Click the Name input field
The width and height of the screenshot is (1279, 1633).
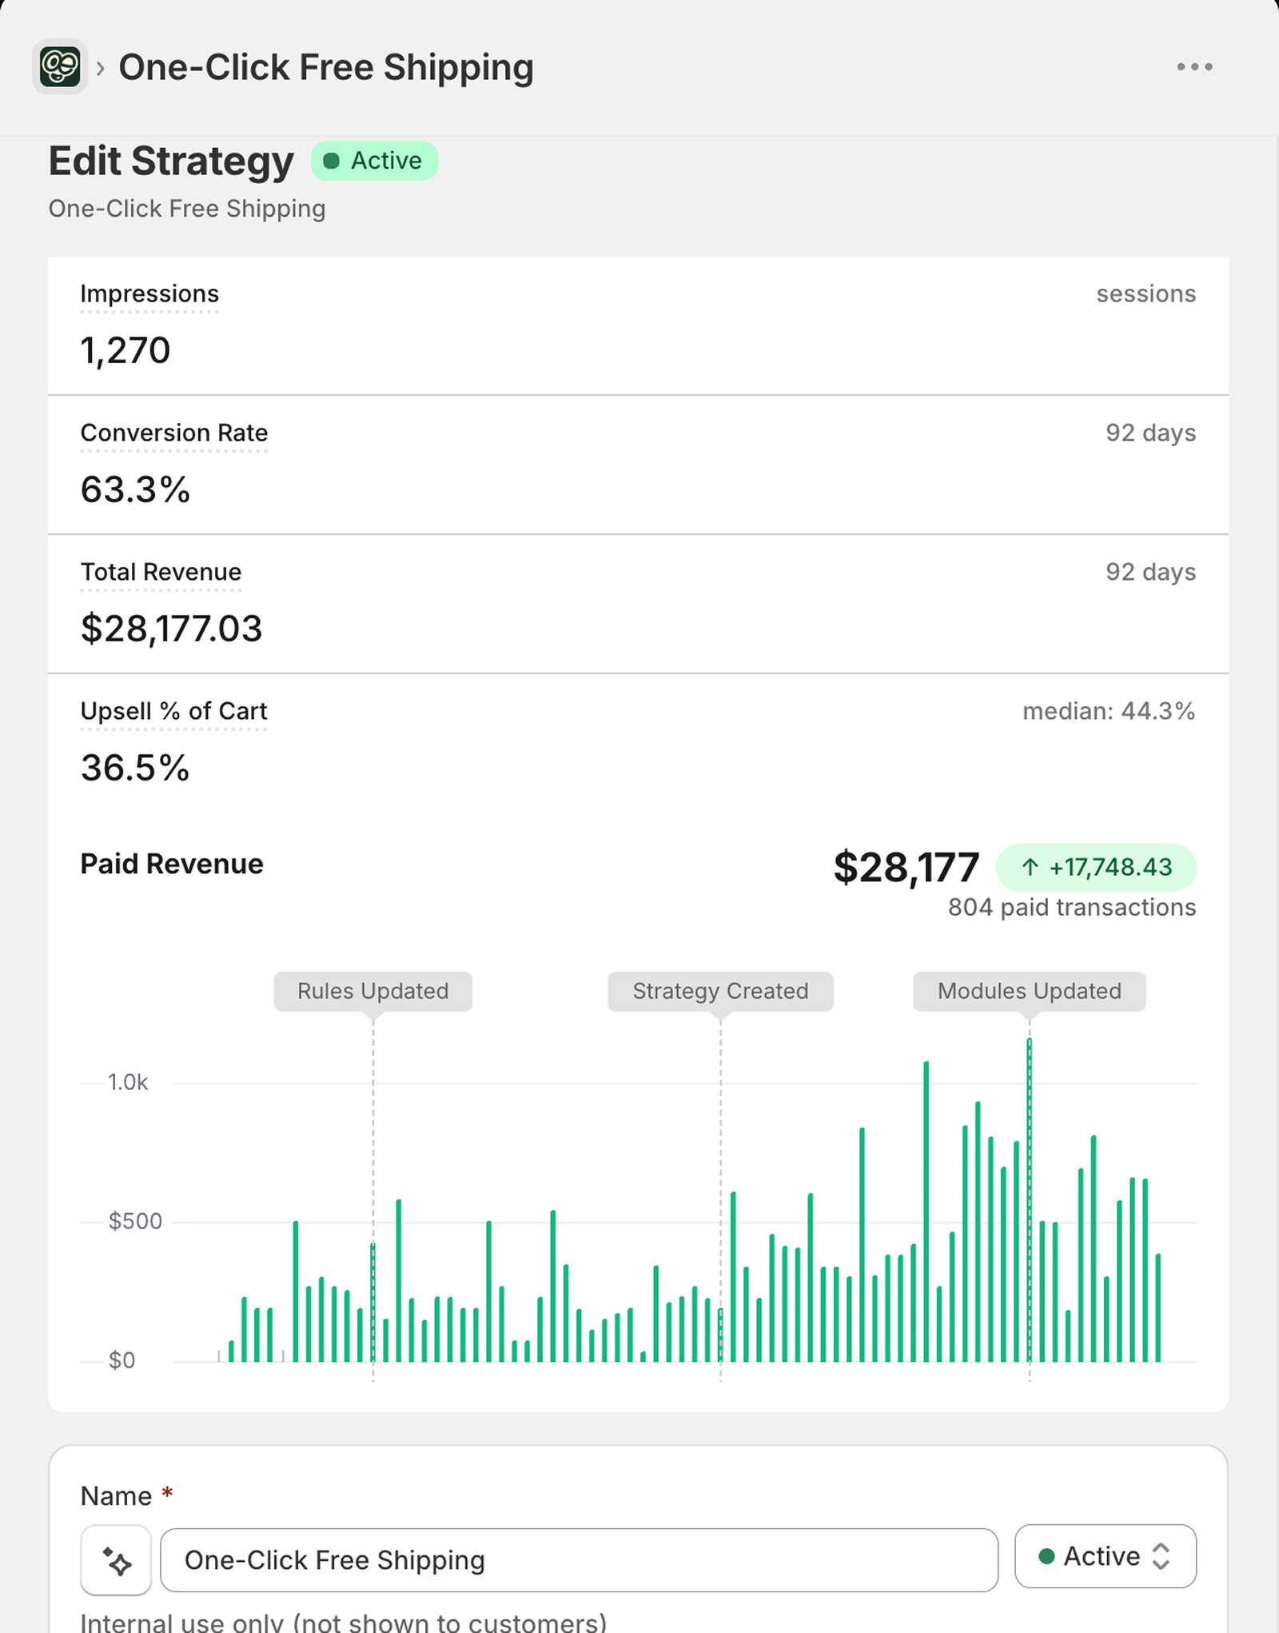[x=579, y=1559]
